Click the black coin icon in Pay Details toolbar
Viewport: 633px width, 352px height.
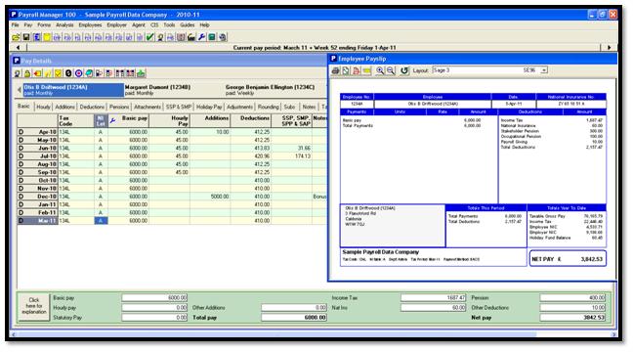(68, 73)
